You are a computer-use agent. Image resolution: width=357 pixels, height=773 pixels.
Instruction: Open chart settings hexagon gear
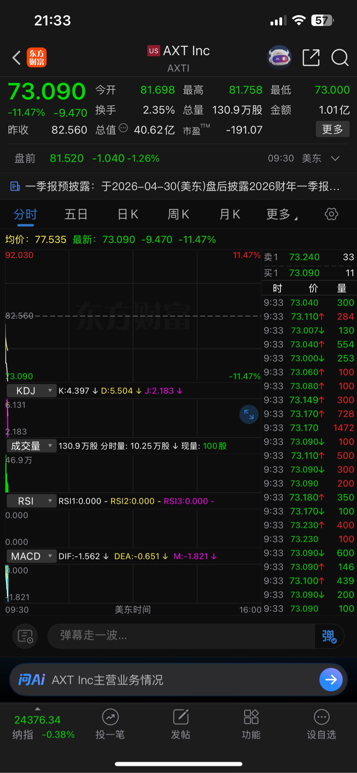(x=331, y=214)
